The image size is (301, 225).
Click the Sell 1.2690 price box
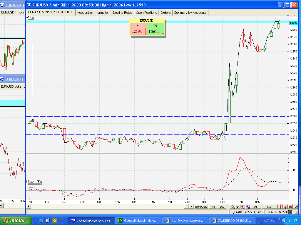click(x=138, y=29)
